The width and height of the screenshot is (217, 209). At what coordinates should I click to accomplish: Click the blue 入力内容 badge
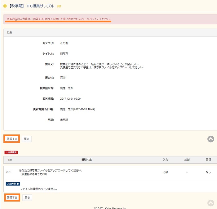[13, 184]
